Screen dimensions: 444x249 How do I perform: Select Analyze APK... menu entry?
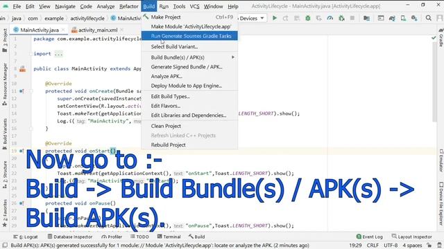[x=189, y=76]
